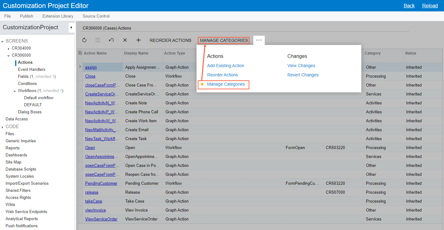Open the Extension Library menu

coord(58,16)
